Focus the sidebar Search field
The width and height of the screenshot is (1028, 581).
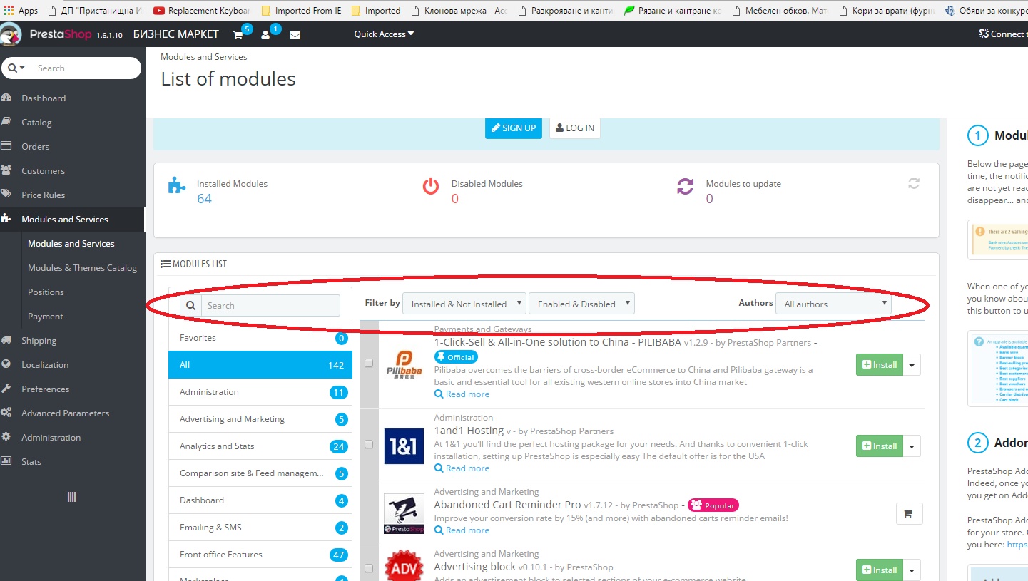pos(84,68)
